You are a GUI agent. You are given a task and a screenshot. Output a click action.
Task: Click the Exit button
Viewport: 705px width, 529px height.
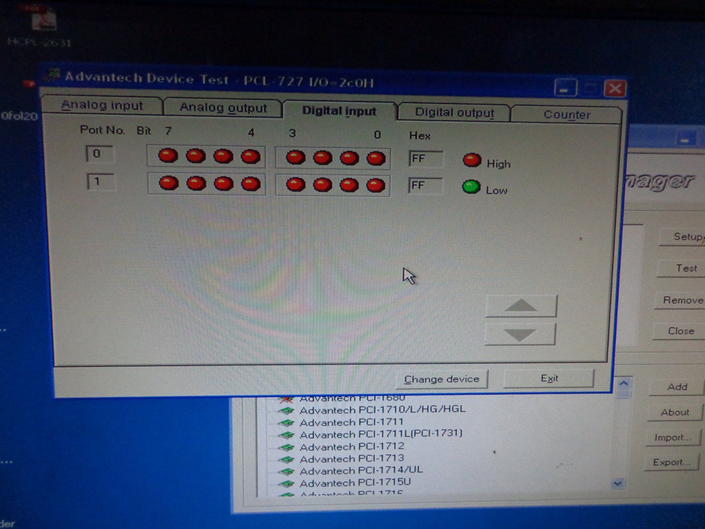(549, 379)
